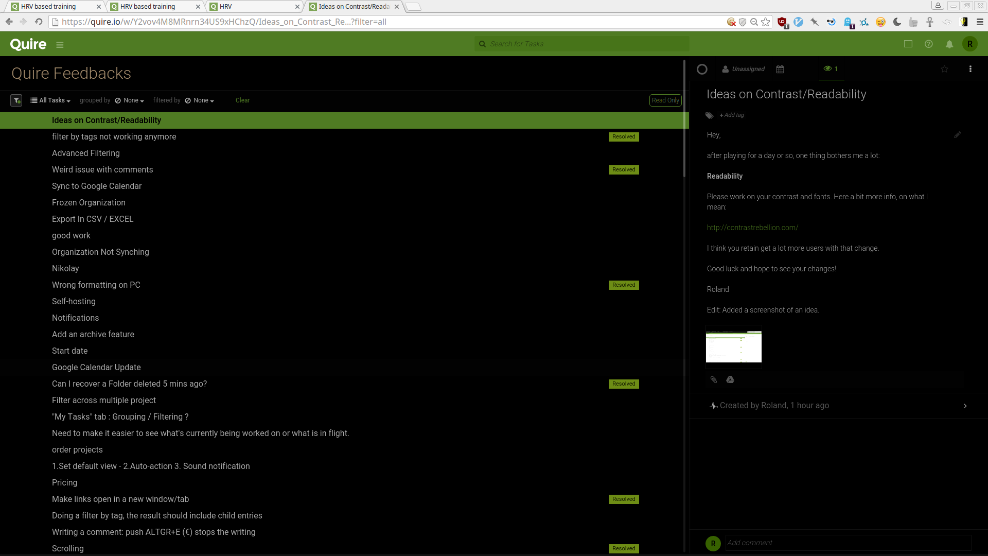Click Resolved tag on Scrolling row
The height and width of the screenshot is (556, 988).
624,549
